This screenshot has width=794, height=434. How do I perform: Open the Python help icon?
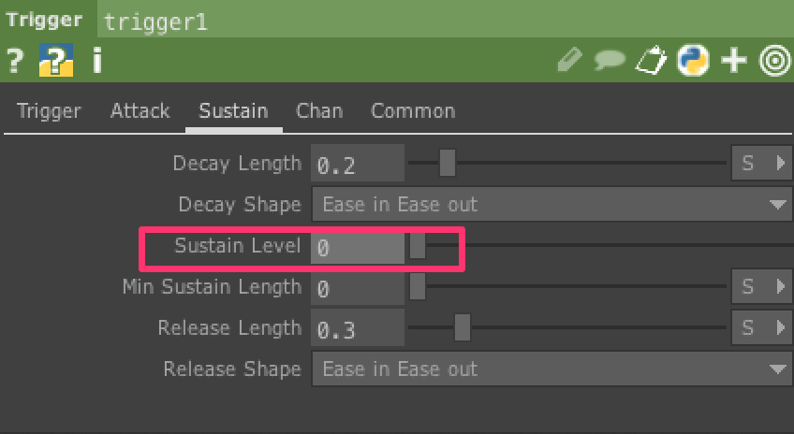(x=56, y=62)
